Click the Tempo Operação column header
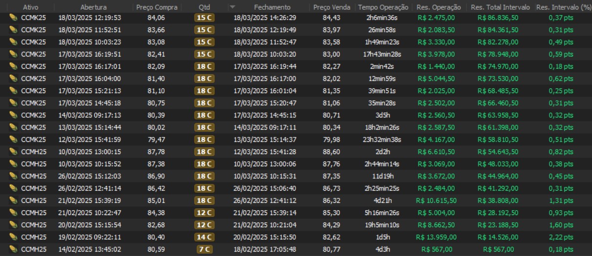The height and width of the screenshot is (256, 592). click(x=383, y=7)
